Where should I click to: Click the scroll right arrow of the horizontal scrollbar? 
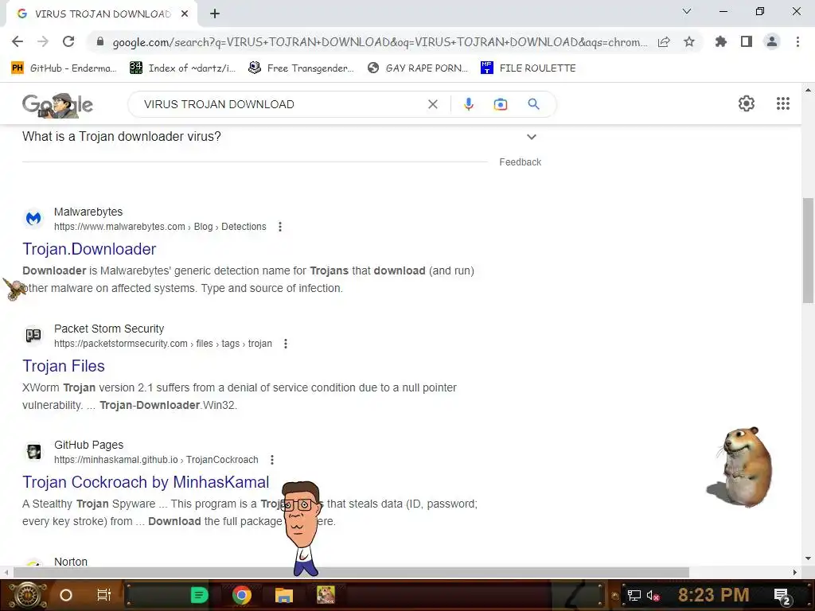pyautogui.click(x=795, y=572)
